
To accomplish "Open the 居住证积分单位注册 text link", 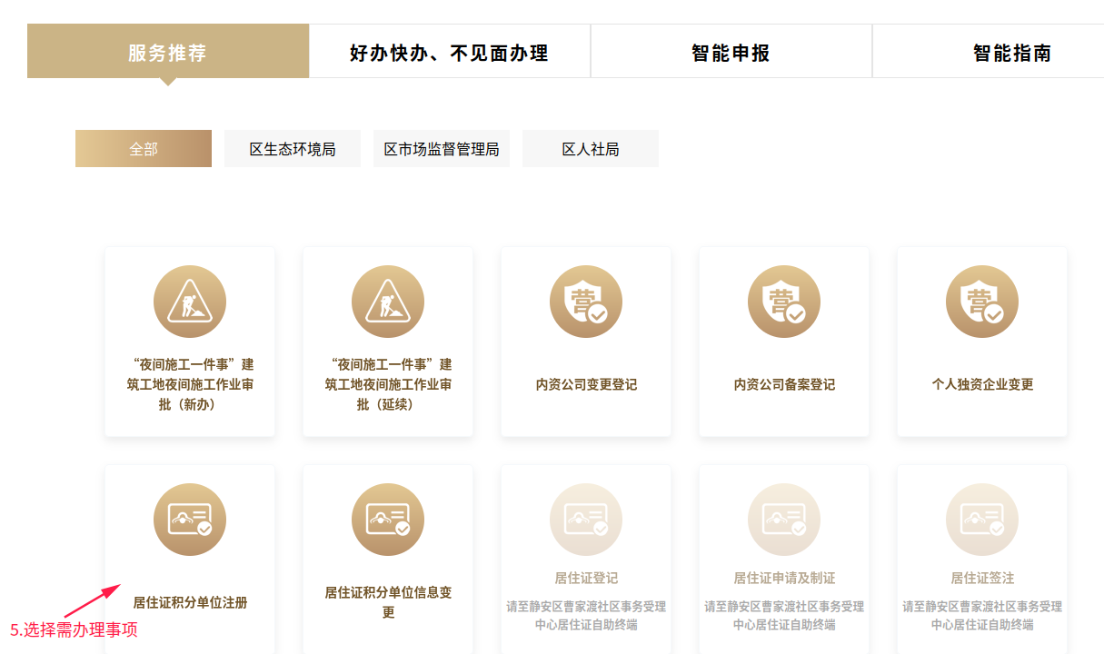I will [190, 602].
